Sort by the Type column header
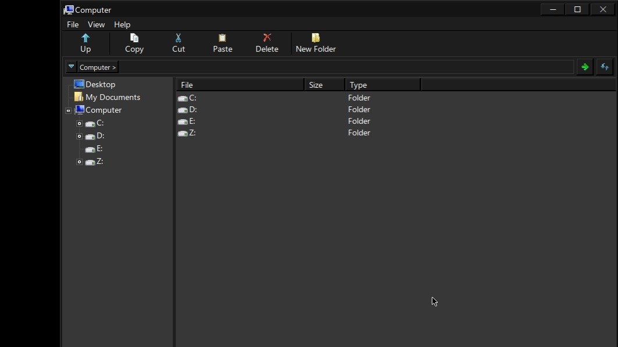 pyautogui.click(x=382, y=85)
